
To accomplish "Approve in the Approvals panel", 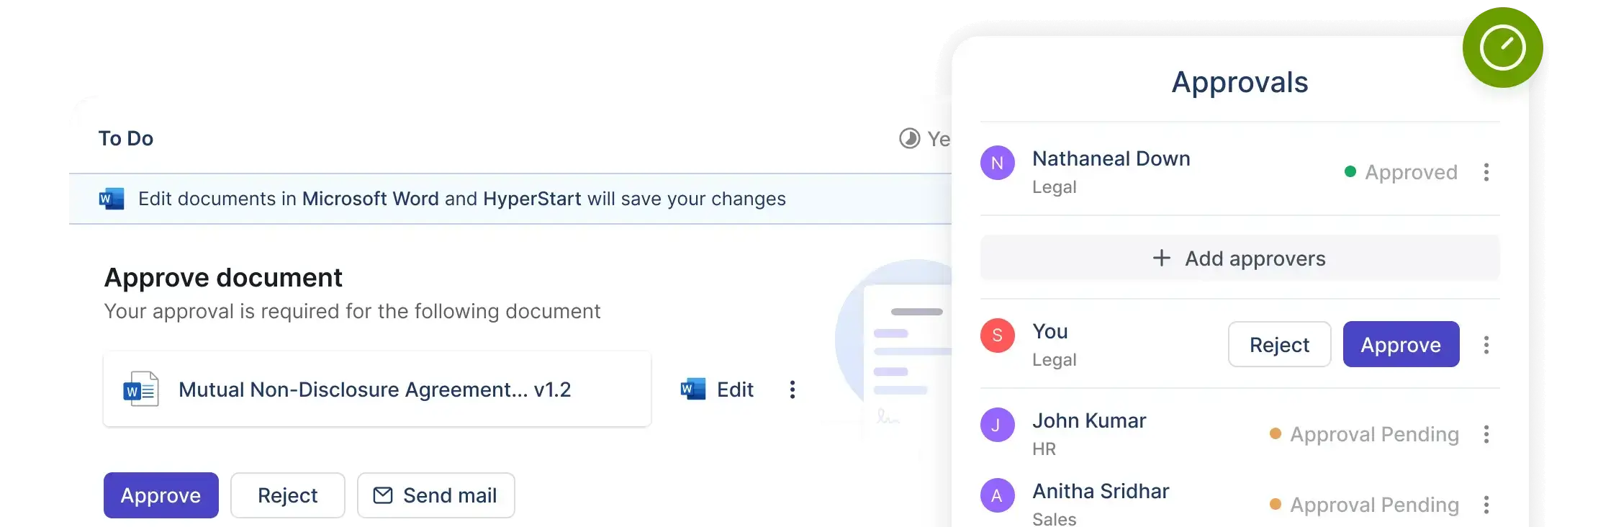I will 1400,345.
